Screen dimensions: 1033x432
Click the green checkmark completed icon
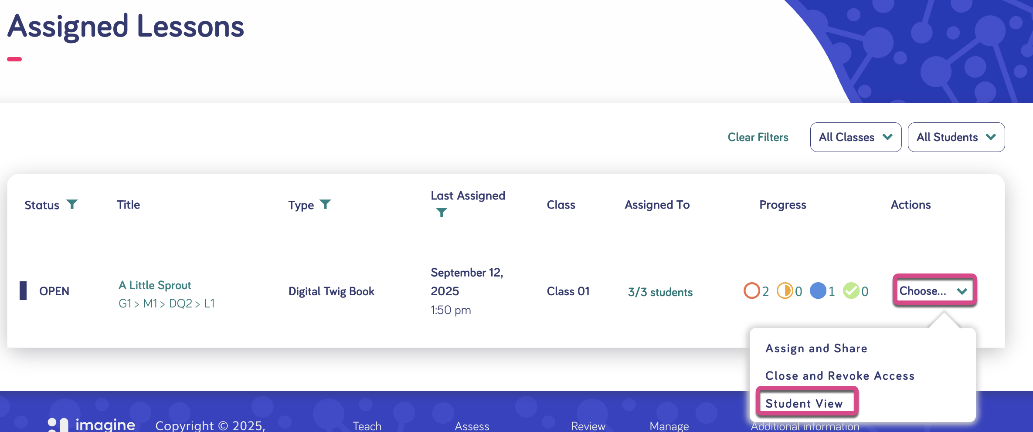pyautogui.click(x=851, y=291)
